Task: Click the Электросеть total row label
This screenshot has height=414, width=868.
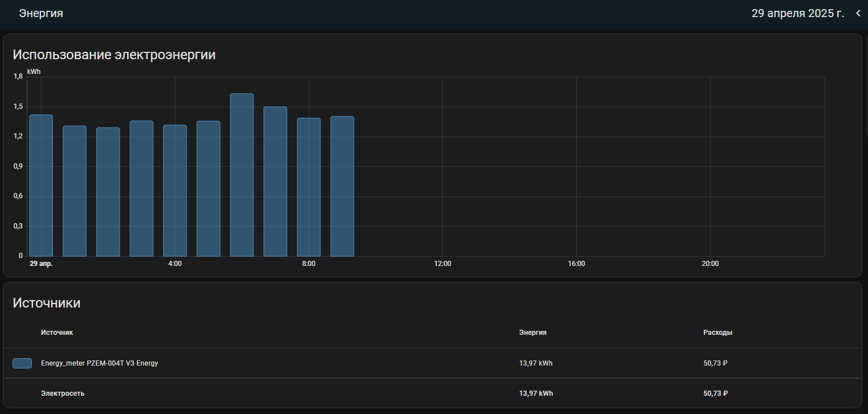Action: [63, 393]
